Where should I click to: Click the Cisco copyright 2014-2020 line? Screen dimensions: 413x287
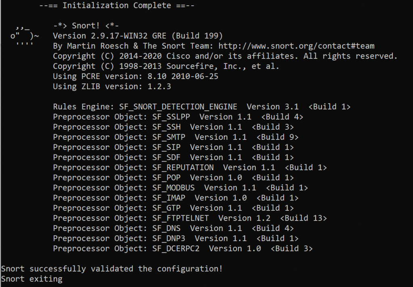tap(225, 56)
